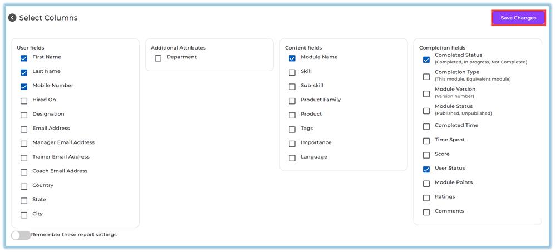Image resolution: width=555 pixels, height=252 pixels.
Task: Tick the Skill checkbox
Action: pos(292,72)
